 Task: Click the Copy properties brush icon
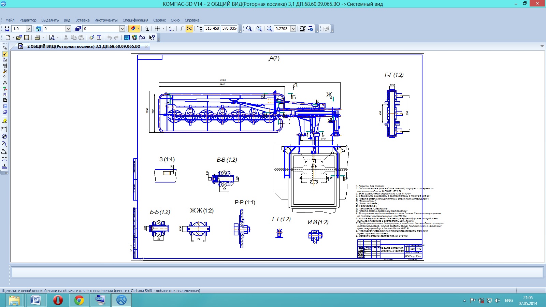pyautogui.click(x=91, y=38)
